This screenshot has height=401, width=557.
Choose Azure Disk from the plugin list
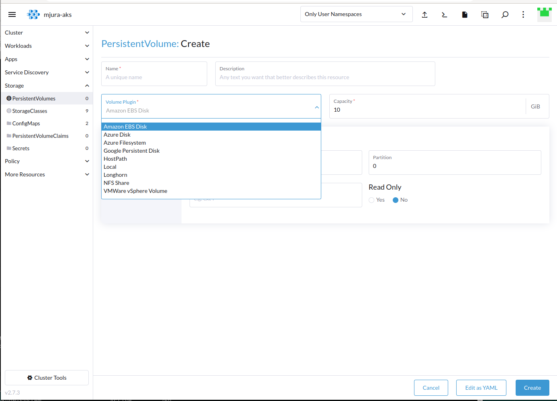[x=117, y=134]
